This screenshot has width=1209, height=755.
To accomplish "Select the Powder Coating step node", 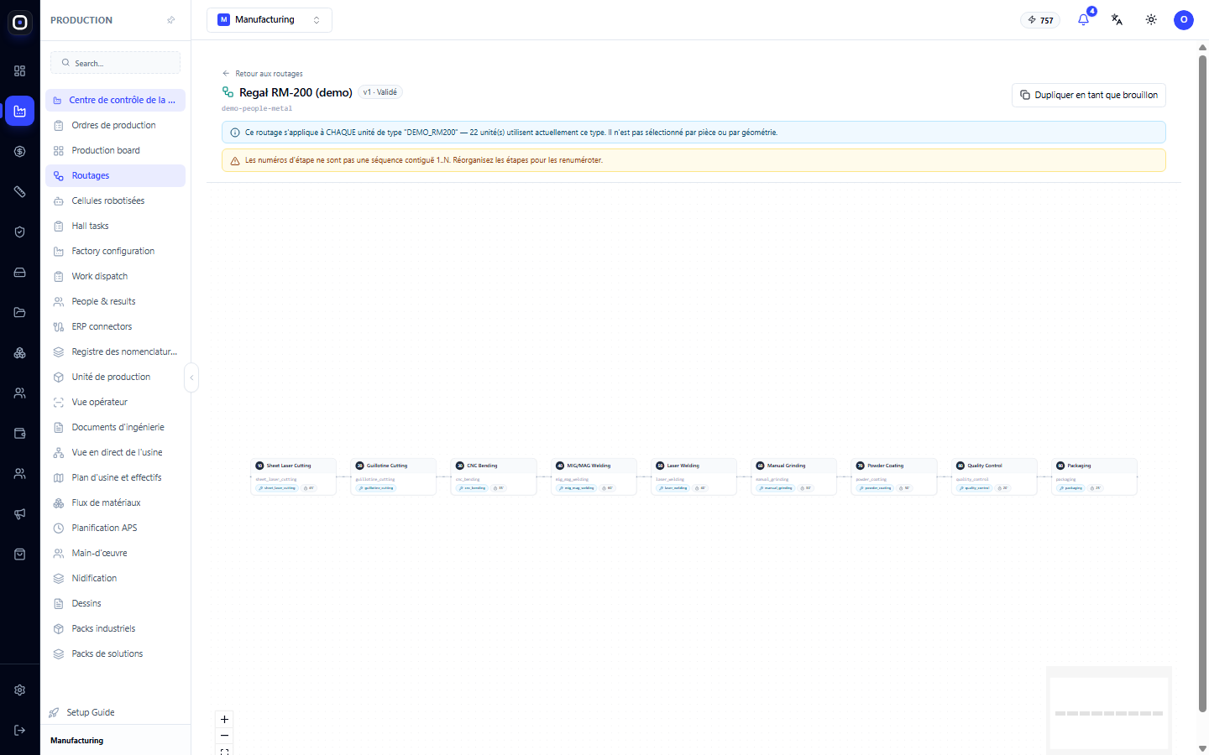I will (894, 476).
